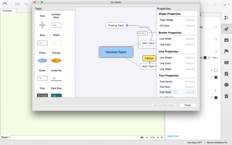Image resolution: width=232 pixels, height=145 pixels.
Task: Select the Font Style property row
Action: click(177, 92)
